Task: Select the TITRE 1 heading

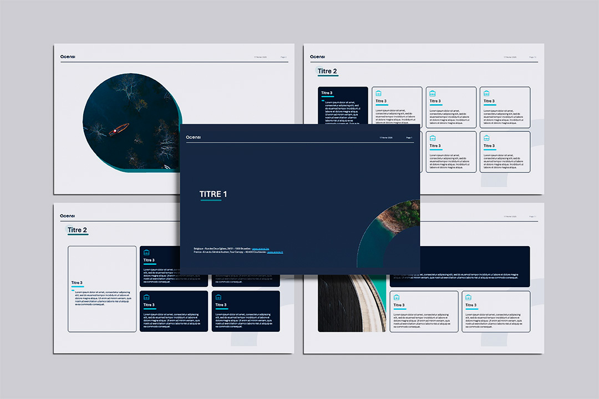Action: coord(213,194)
